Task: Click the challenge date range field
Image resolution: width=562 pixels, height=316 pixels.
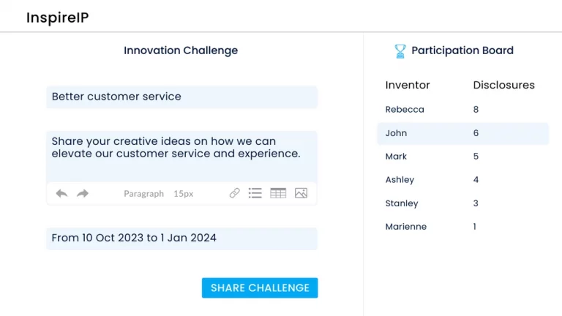Action: [181, 238]
